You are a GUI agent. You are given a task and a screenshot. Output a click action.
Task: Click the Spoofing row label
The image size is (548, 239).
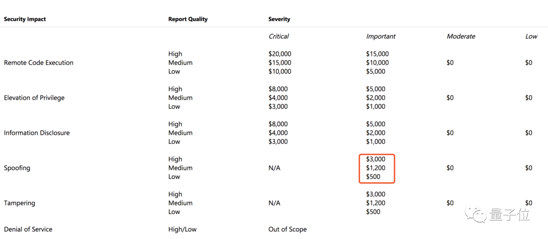pos(17,168)
